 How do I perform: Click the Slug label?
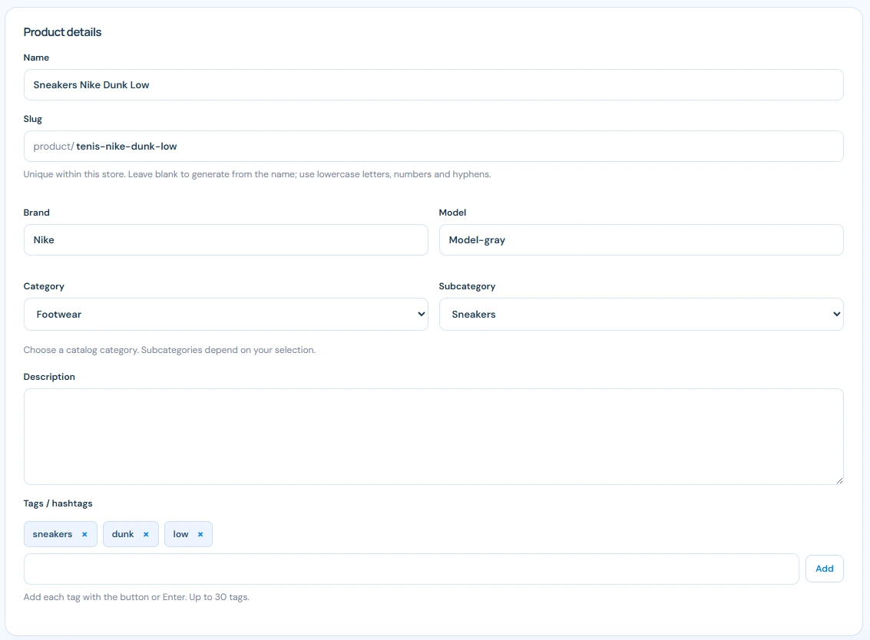[33, 119]
